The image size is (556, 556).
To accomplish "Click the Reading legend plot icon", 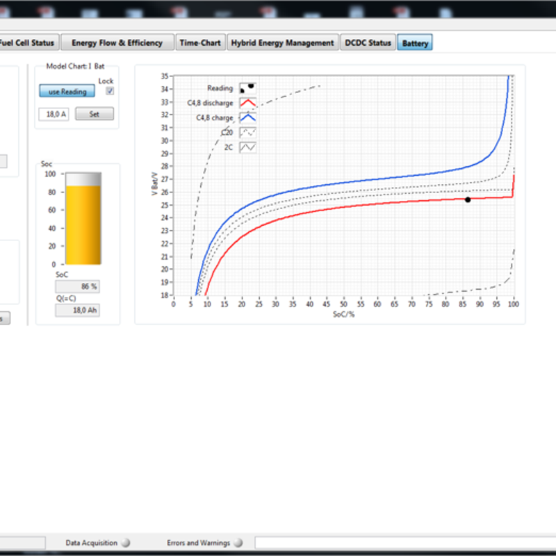I will pyautogui.click(x=247, y=88).
